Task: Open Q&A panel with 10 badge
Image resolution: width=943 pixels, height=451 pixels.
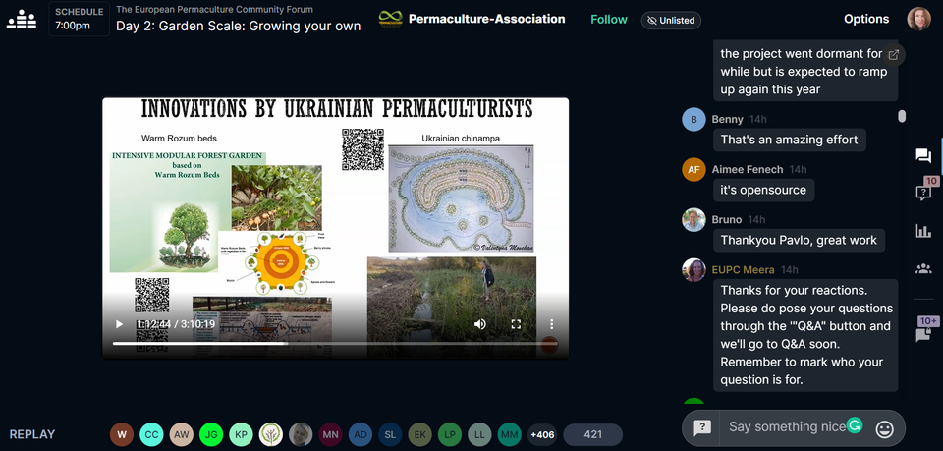Action: coord(923,193)
